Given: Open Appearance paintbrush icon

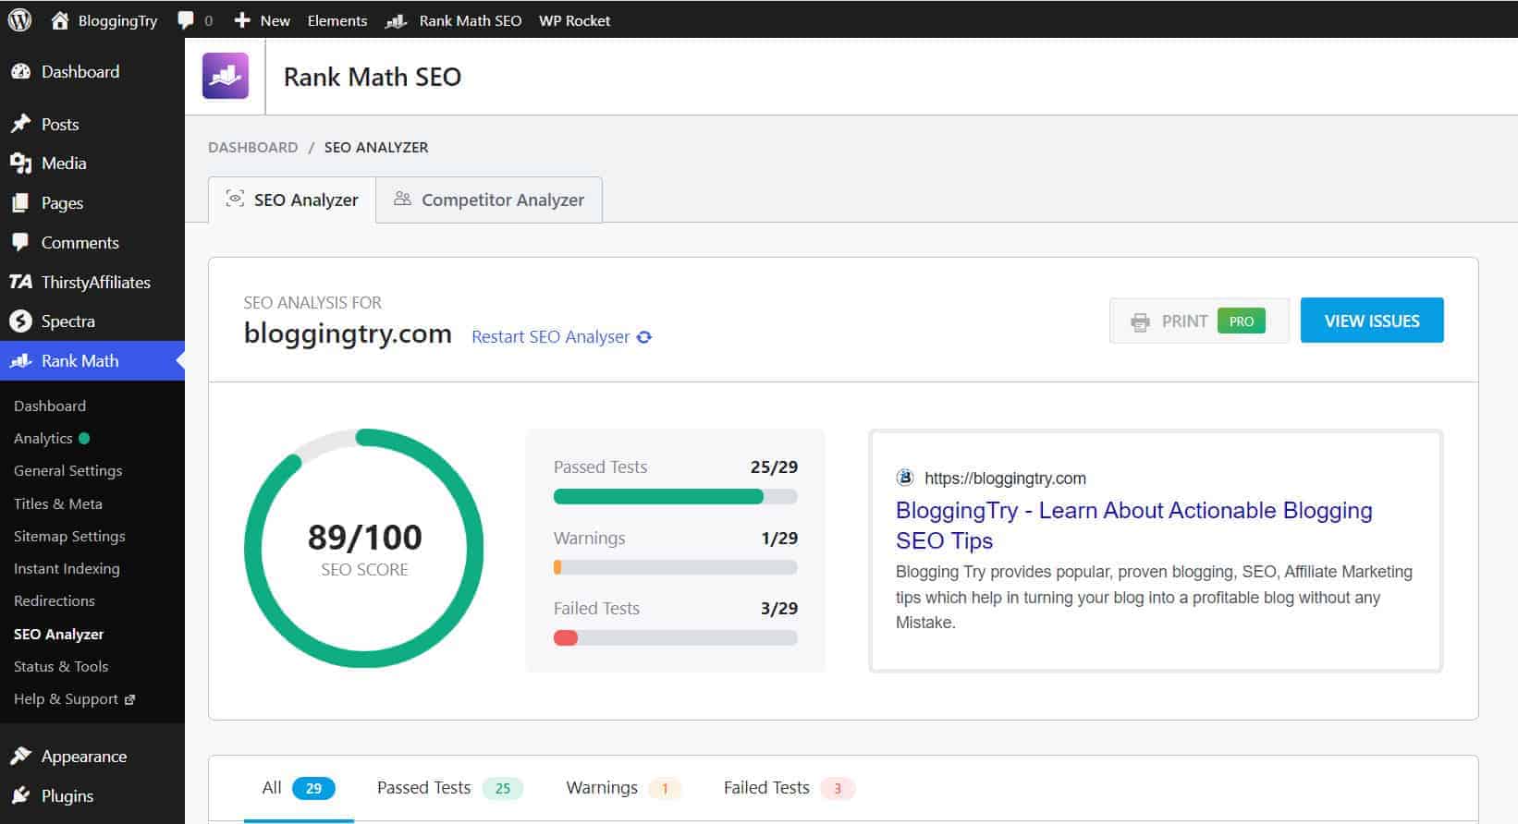Looking at the screenshot, I should coord(20,756).
